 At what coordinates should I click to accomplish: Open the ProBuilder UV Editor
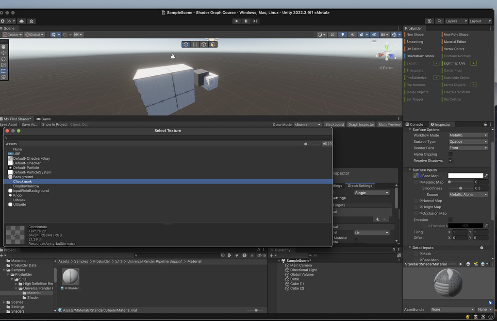414,49
